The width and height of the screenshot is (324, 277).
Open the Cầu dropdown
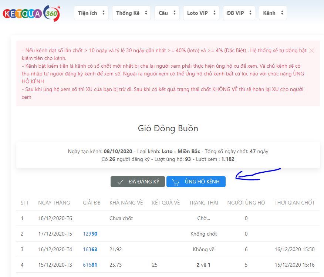[x=167, y=13]
